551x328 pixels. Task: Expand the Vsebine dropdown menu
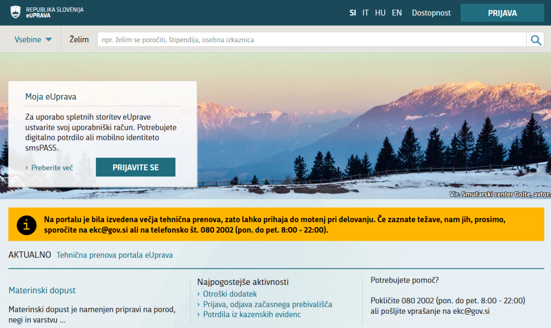(33, 39)
